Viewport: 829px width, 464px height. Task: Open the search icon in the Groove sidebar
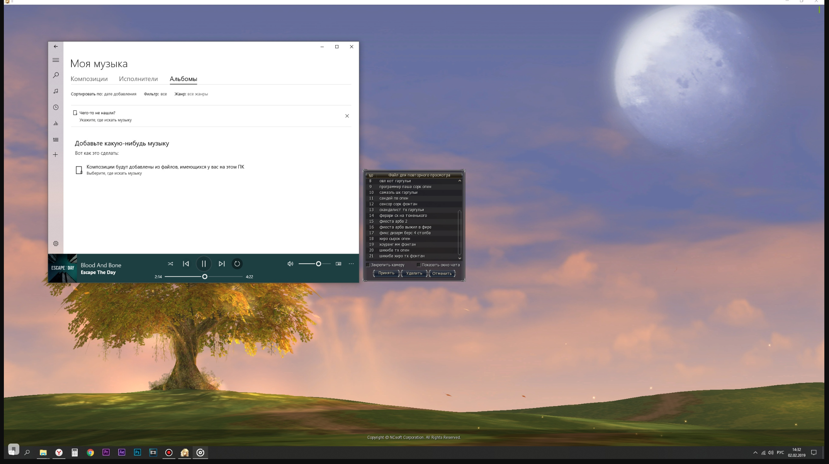point(56,75)
